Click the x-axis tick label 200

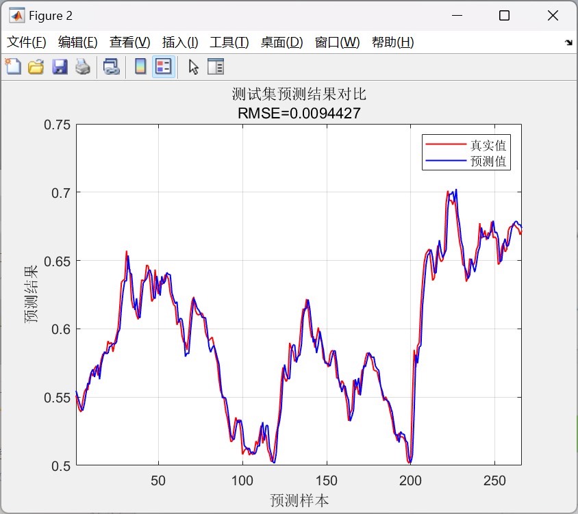point(410,480)
